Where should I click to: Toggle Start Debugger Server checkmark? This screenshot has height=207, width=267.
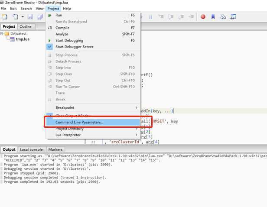[x=93, y=47]
